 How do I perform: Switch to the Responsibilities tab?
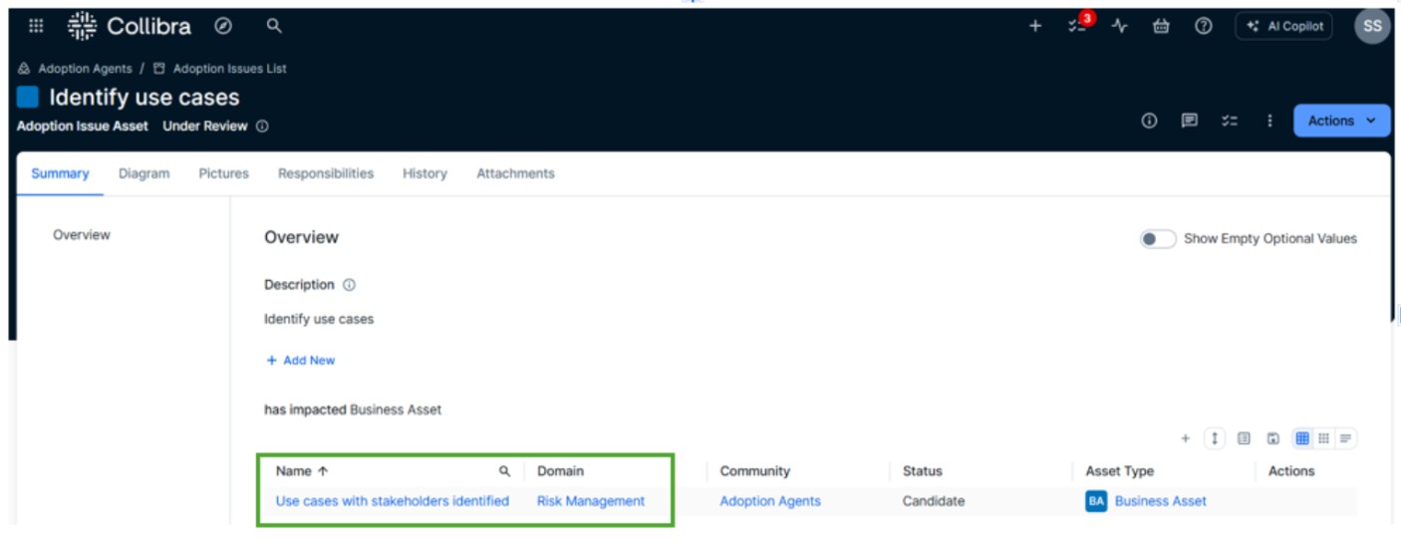pos(326,173)
